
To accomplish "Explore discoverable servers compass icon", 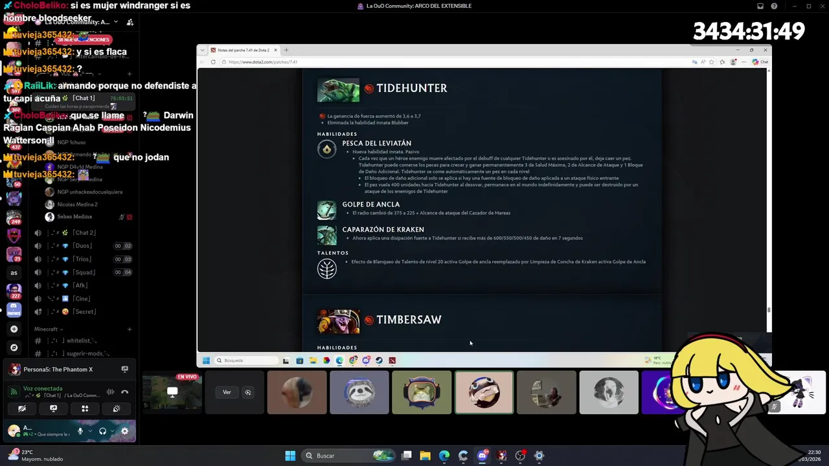I will coord(14,348).
